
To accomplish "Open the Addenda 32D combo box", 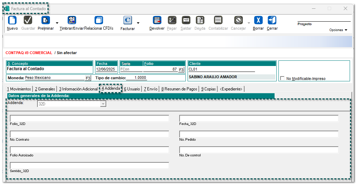I will click(103, 104).
